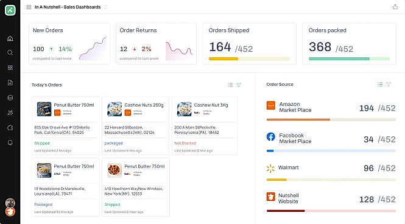The width and height of the screenshot is (405, 224).
Task: Open the document icon in sidebar
Action: tap(10, 83)
